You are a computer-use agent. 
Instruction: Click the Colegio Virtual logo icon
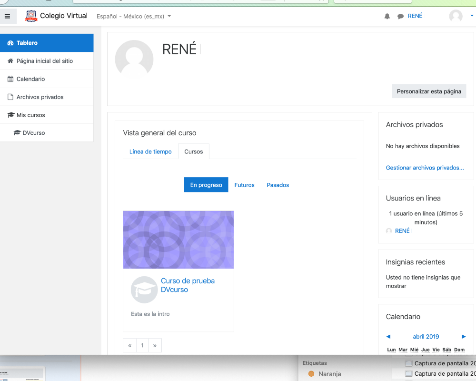coord(31,16)
